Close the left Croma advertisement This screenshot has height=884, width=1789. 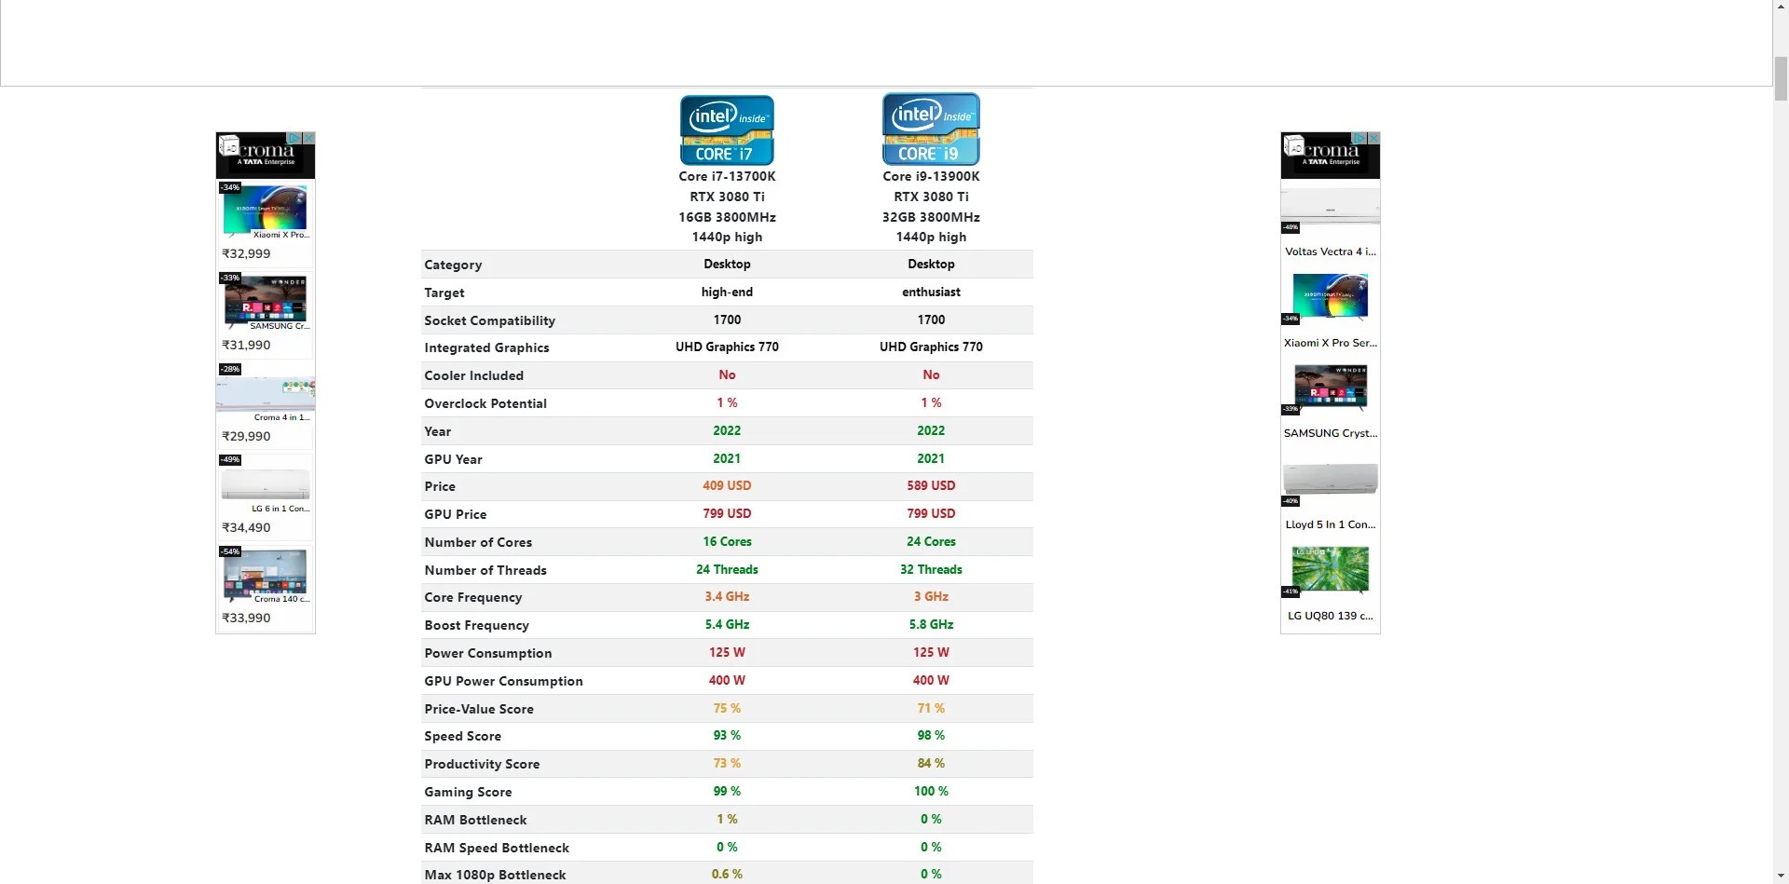[307, 138]
